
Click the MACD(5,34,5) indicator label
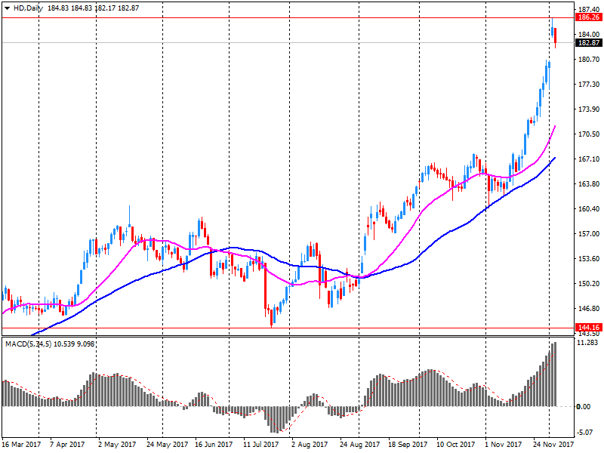29,344
